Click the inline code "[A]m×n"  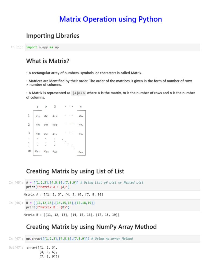click(79, 93)
